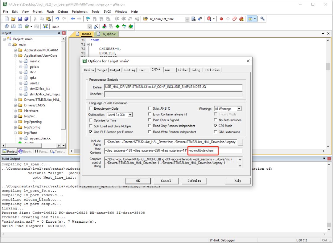333x243 pixels.
Task: Rebuild all target files icon
Action: 20,26
